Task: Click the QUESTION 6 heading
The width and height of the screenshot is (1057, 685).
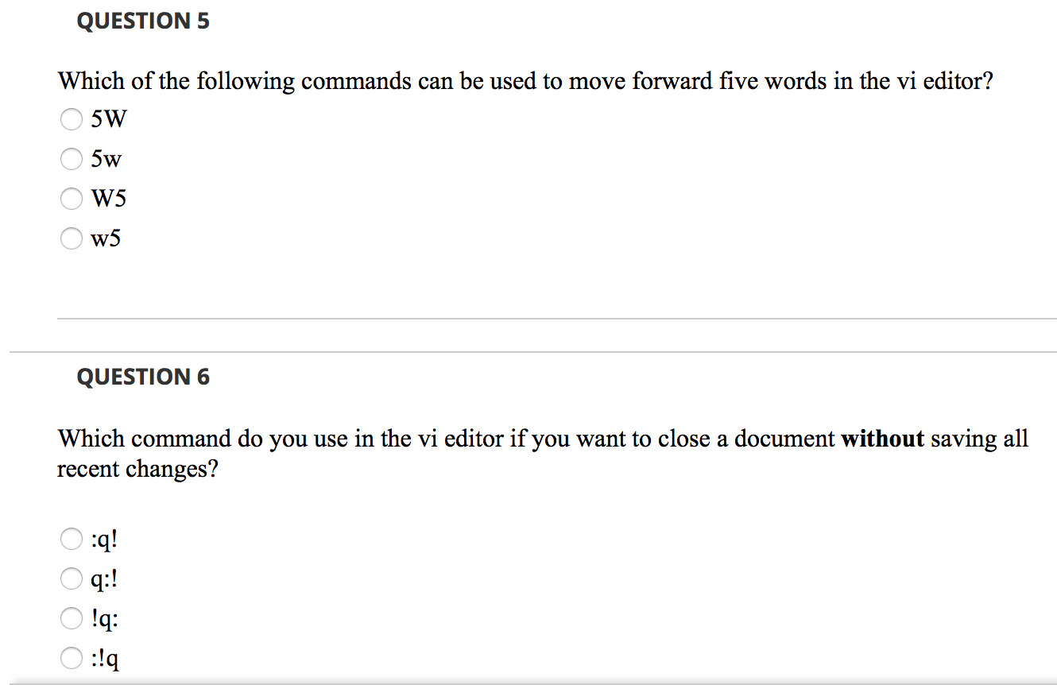Action: (x=143, y=377)
